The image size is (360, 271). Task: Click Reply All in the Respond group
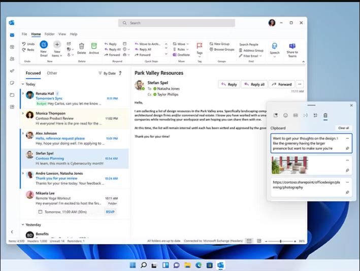tap(113, 49)
